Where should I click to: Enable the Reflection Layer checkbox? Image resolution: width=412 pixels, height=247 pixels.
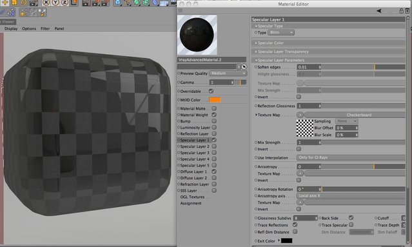pyautogui.click(x=214, y=133)
